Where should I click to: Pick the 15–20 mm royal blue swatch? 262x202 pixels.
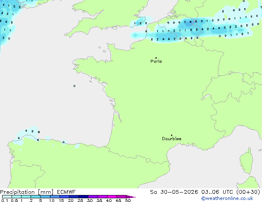coord(64,197)
